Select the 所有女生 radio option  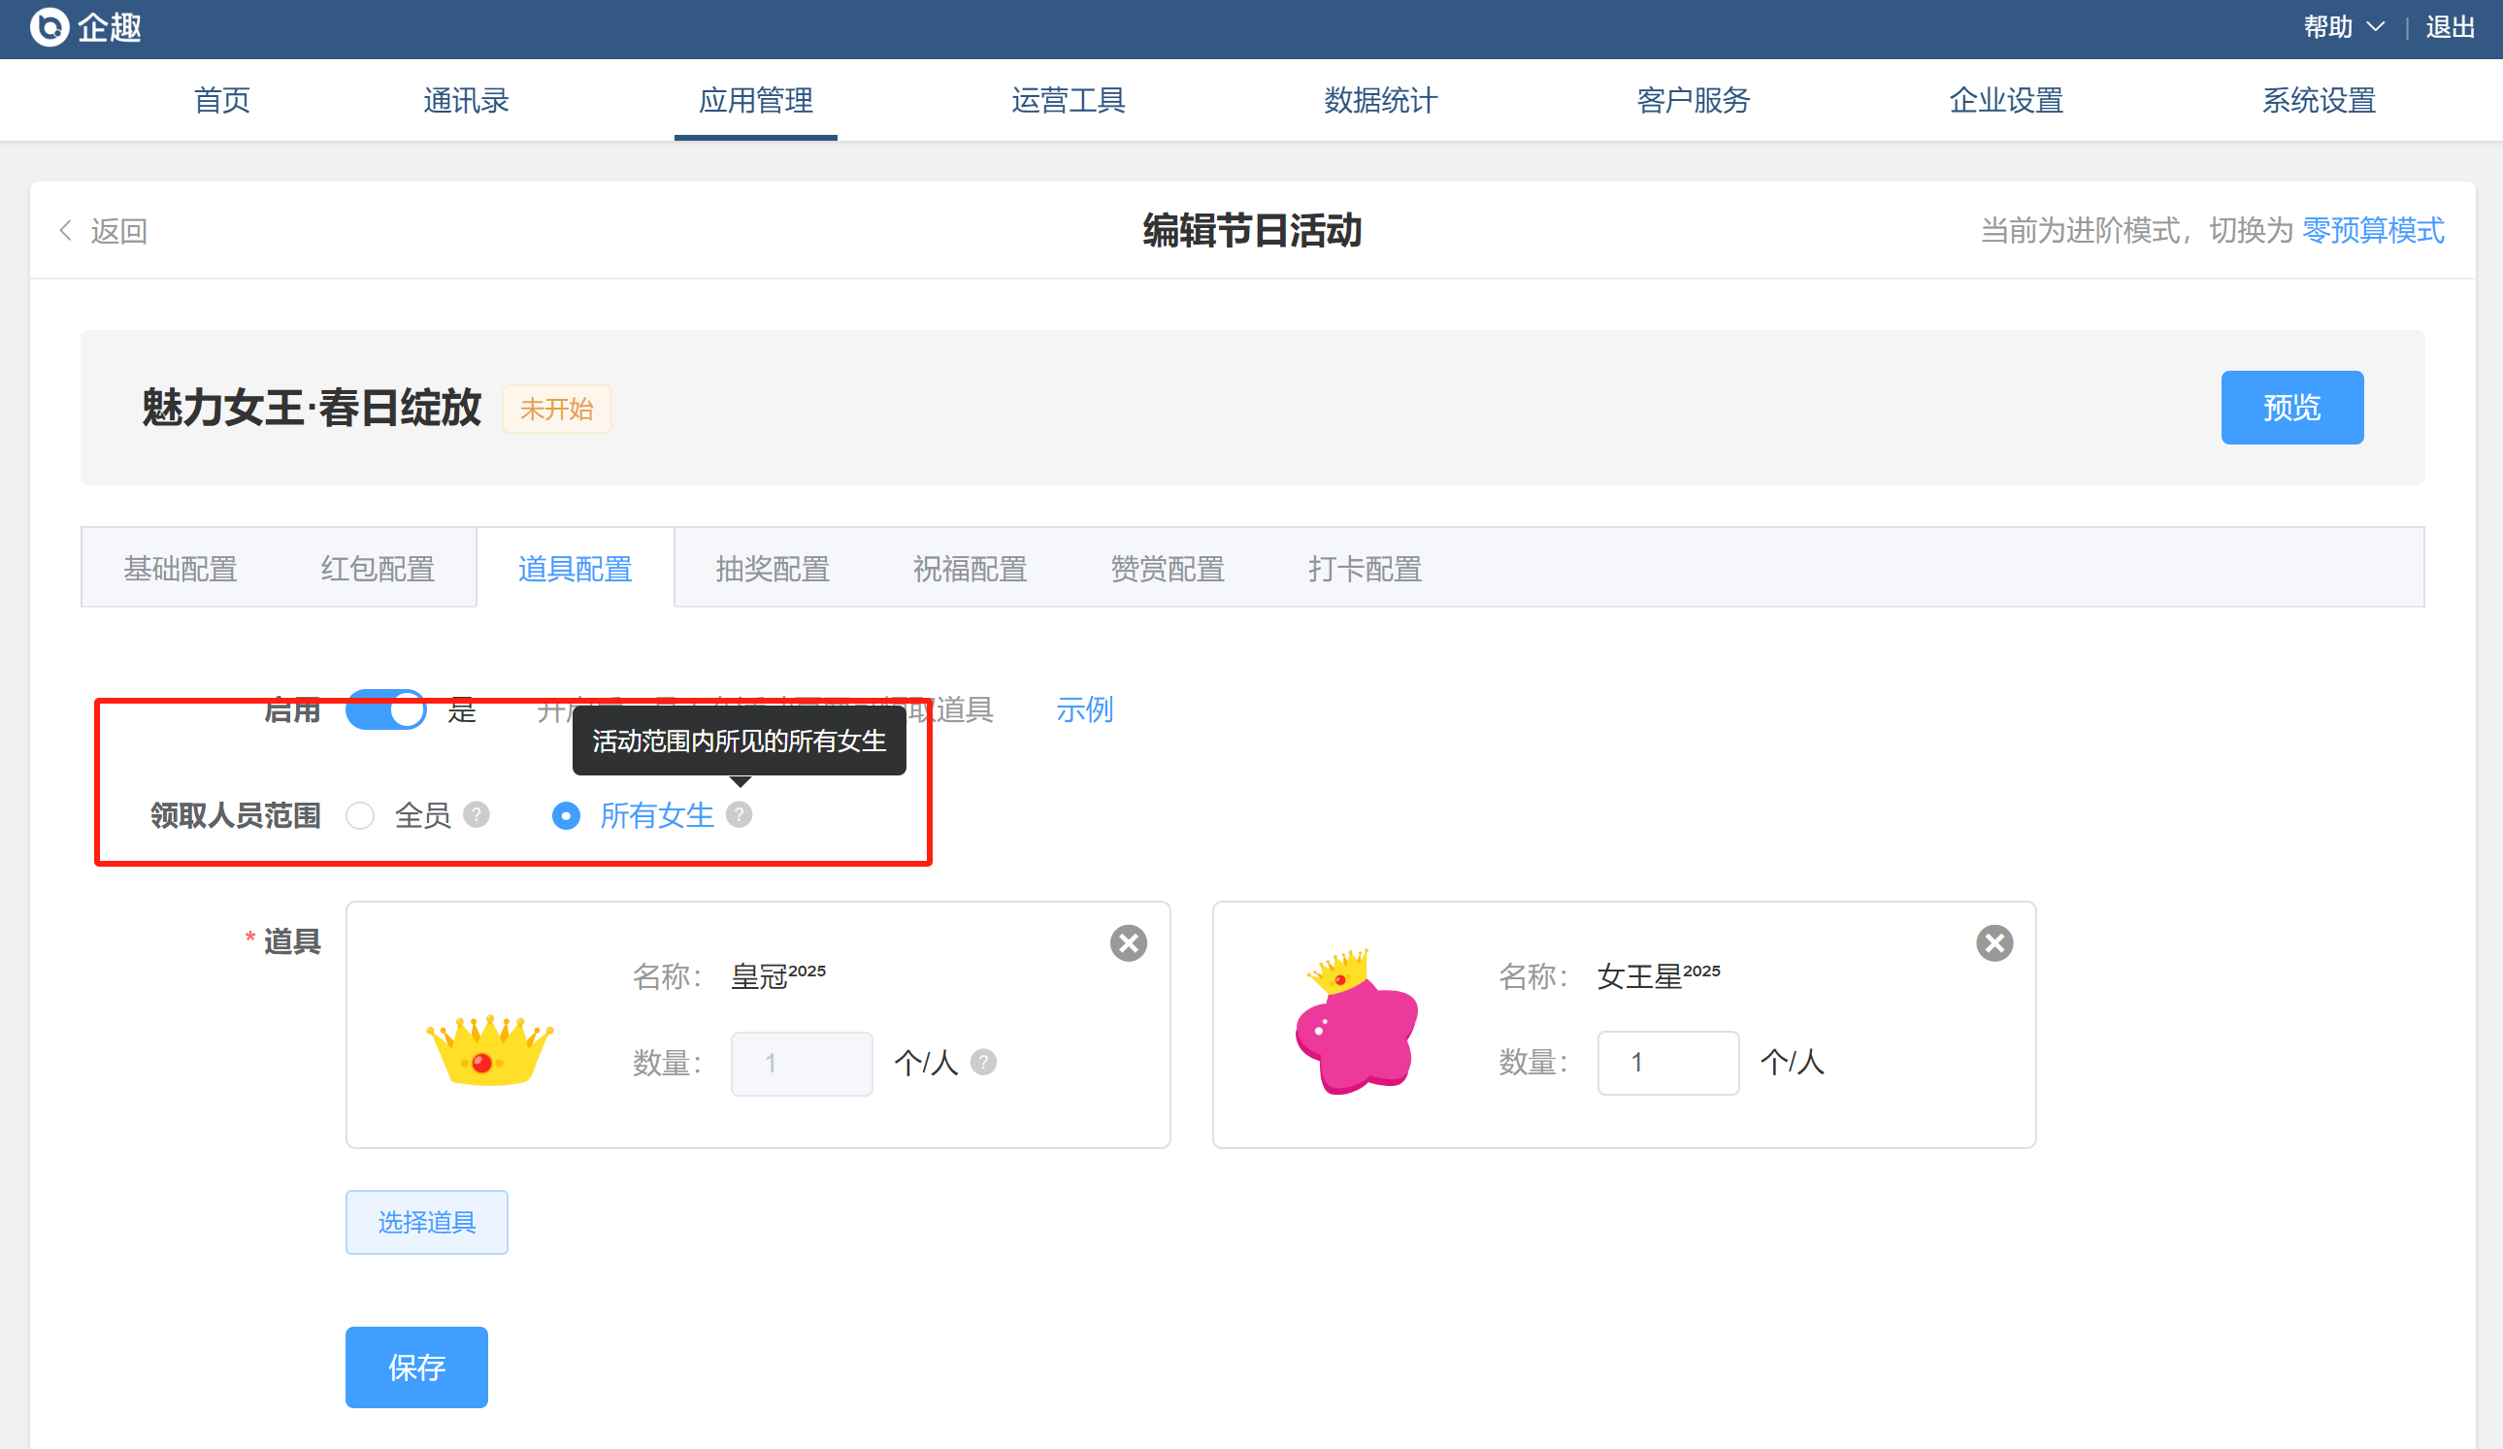click(566, 815)
